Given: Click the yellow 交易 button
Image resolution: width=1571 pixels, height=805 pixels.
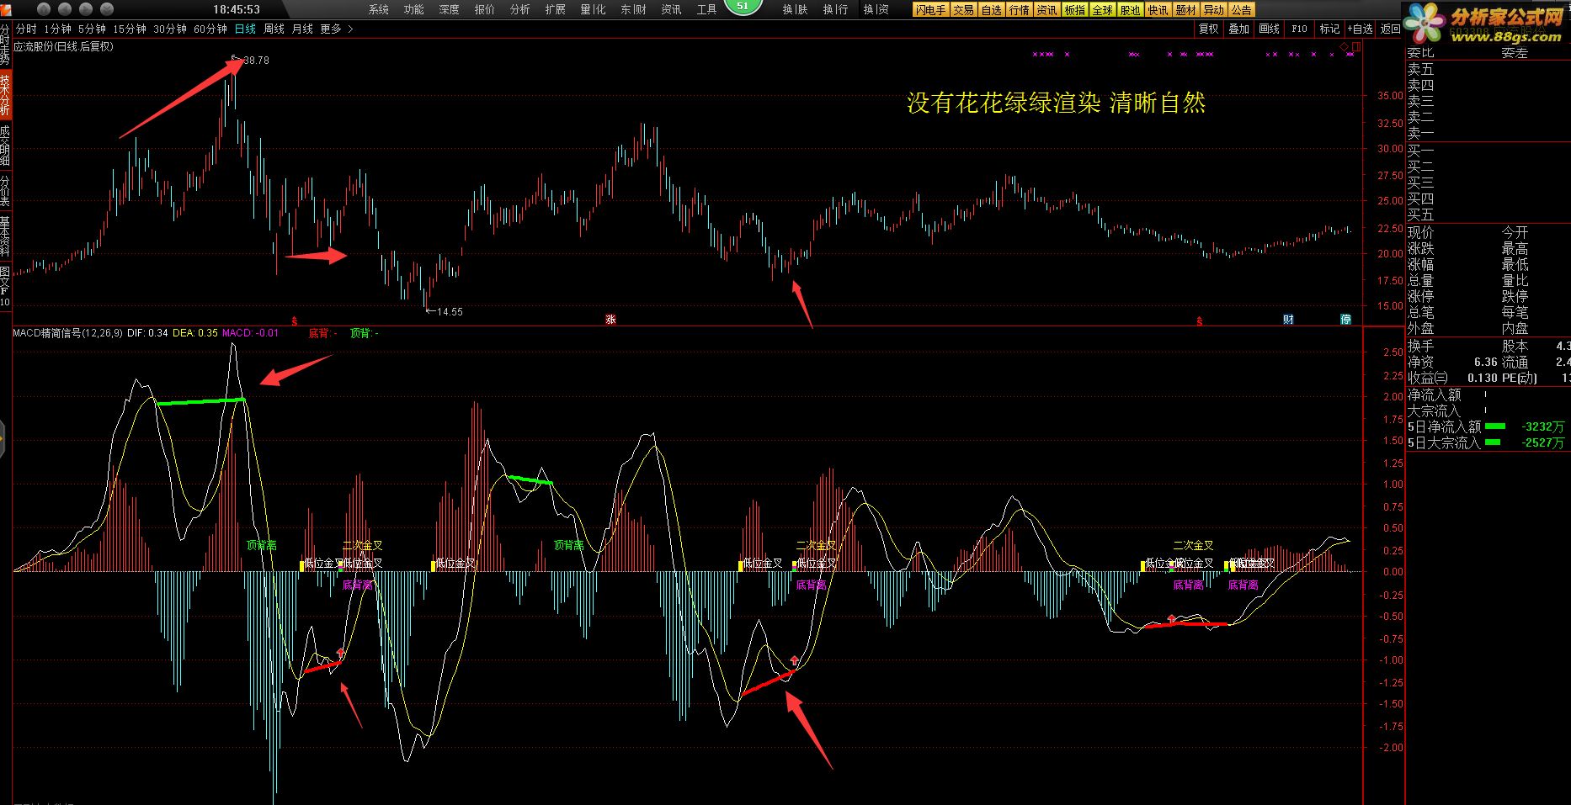Looking at the screenshot, I should coord(964,10).
